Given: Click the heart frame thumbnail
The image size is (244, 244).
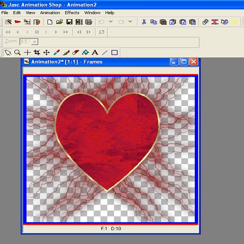Looking at the screenshot, I should pos(110,150).
